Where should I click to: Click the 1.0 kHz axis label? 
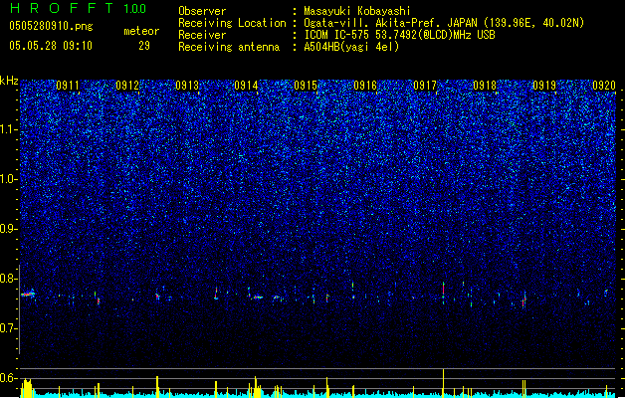(x=9, y=179)
